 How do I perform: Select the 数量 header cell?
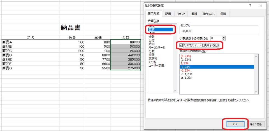pyautogui.click(x=72, y=38)
